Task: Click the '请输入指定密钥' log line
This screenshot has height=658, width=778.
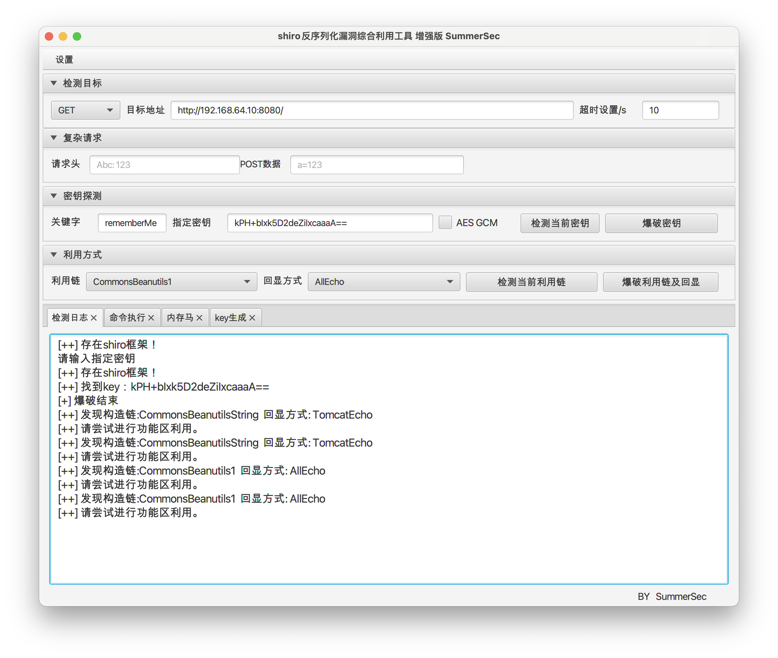Action: [x=96, y=359]
